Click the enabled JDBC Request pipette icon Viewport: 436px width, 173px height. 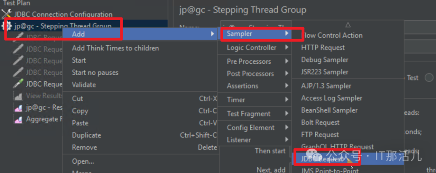[x=18, y=84]
